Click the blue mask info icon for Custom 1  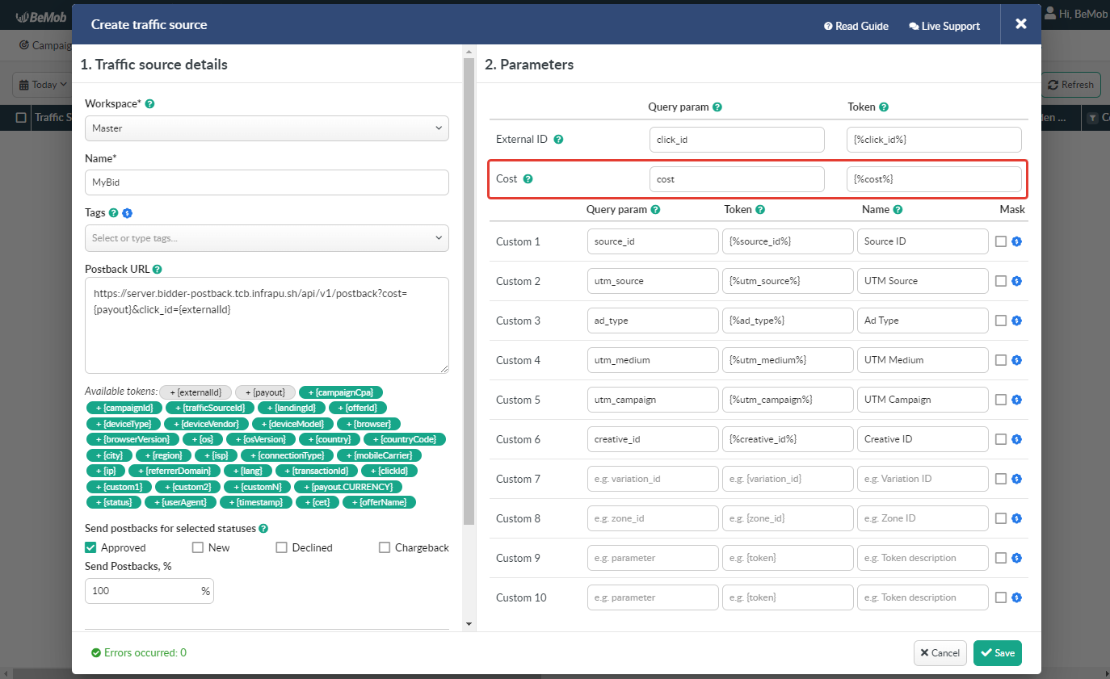1016,241
